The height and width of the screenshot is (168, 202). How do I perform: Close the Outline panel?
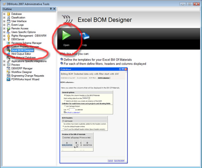point(54,9)
